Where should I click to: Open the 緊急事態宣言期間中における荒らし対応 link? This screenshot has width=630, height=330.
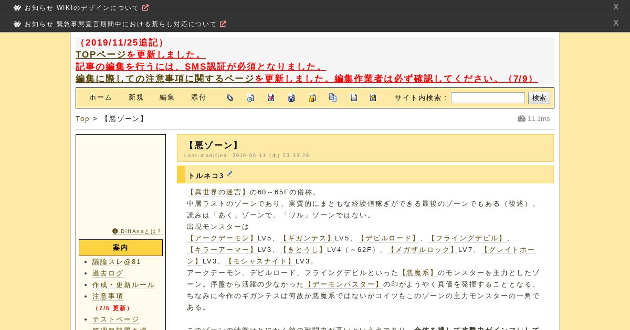point(136,24)
